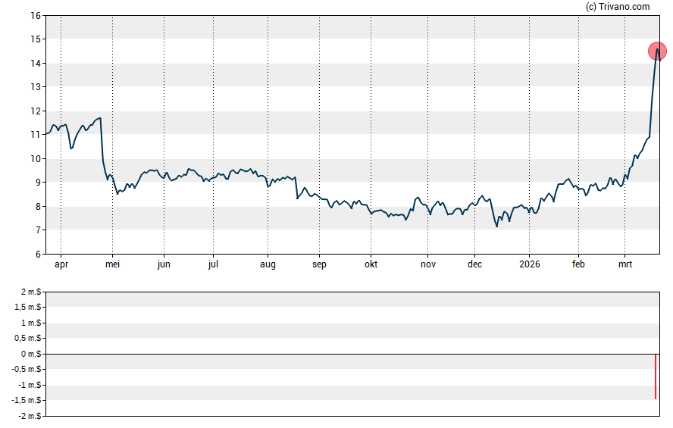
Task: Select the 'feb' month label
Action: coord(578,264)
